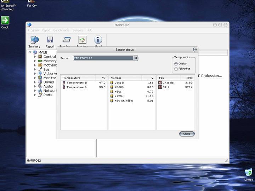Viewport: 255px width, 191px height.
Task: Click the About info toolbar icon
Action: 98,40
